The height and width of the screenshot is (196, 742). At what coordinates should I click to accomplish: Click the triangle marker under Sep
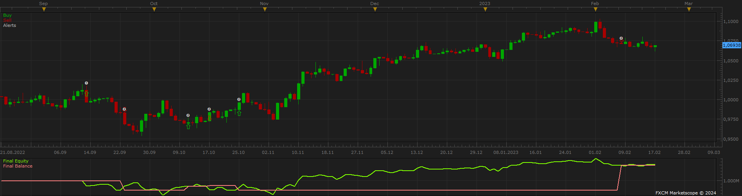pyautogui.click(x=44, y=9)
